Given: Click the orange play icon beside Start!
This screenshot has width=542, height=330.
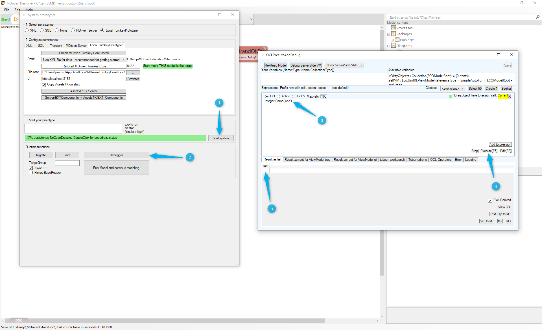Looking at the screenshot, I should pos(16,19).
